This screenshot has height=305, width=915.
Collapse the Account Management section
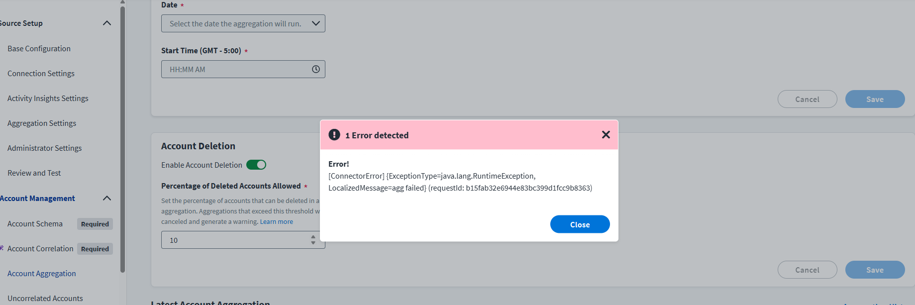pos(106,199)
